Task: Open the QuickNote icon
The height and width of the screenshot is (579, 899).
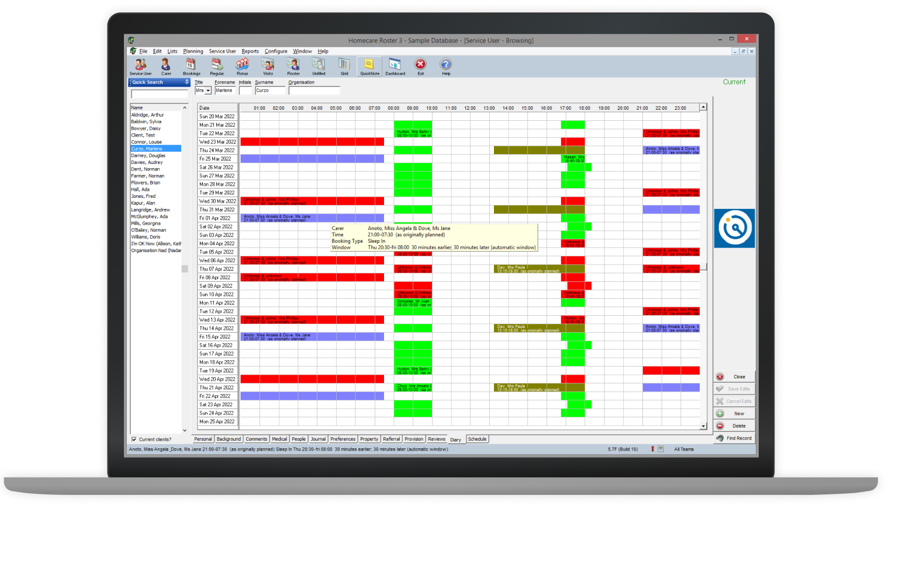Action: pos(369,67)
